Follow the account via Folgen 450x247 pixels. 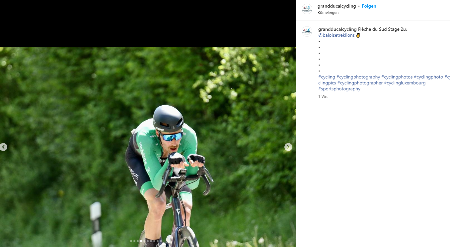[x=369, y=6]
